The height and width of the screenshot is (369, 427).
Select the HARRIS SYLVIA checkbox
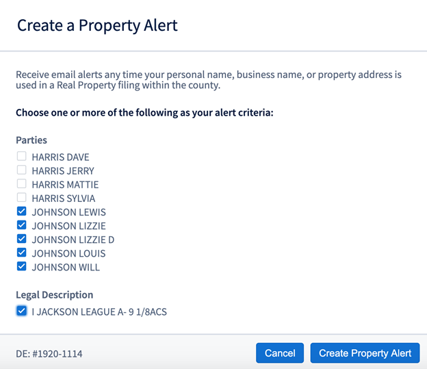point(21,198)
